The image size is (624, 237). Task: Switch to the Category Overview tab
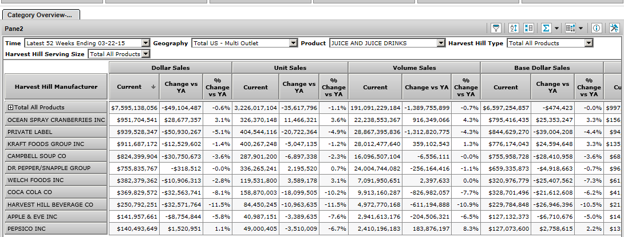click(40, 14)
